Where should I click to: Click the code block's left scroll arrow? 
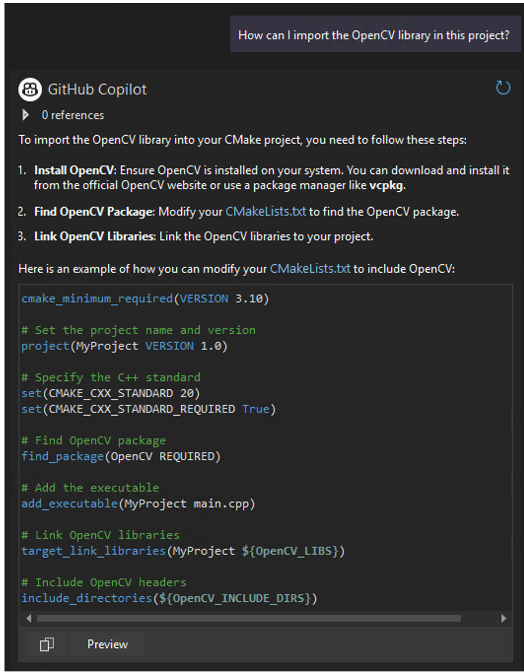tap(28, 618)
